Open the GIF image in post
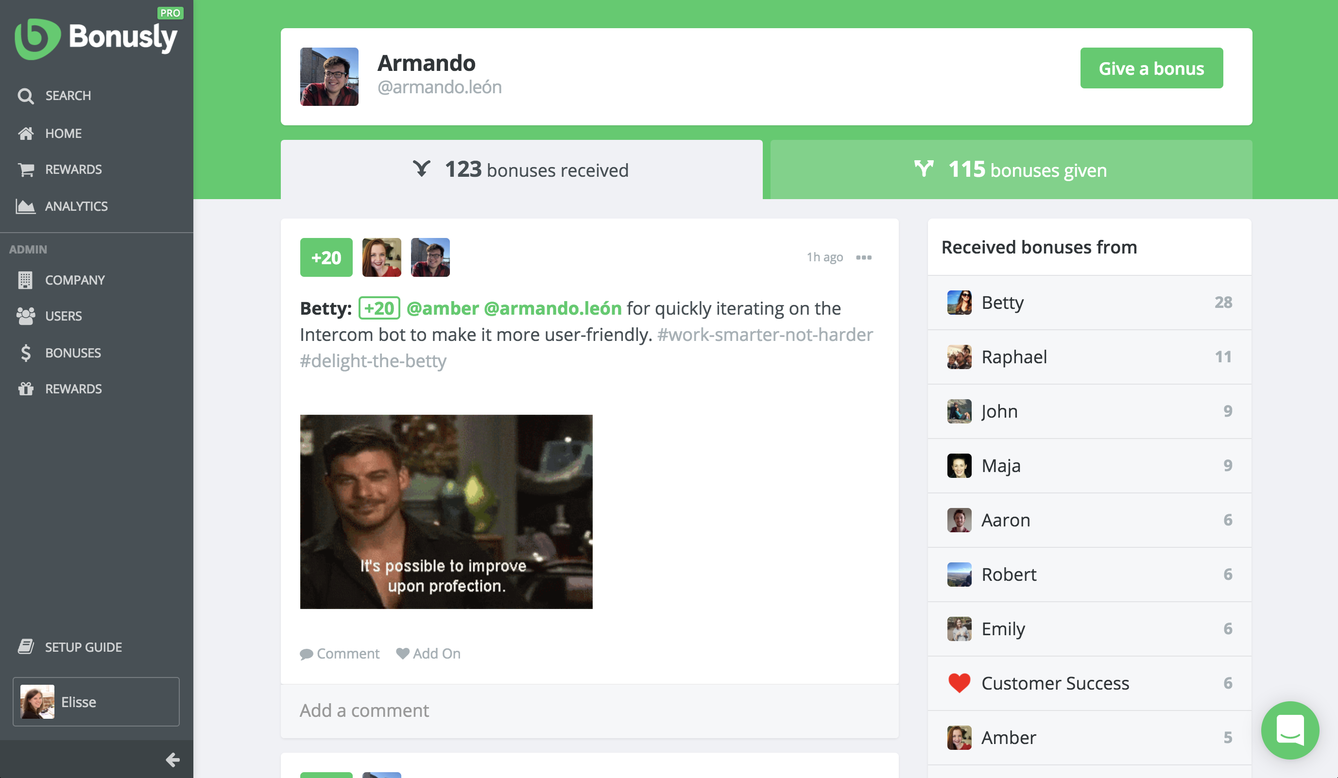 [x=446, y=511]
